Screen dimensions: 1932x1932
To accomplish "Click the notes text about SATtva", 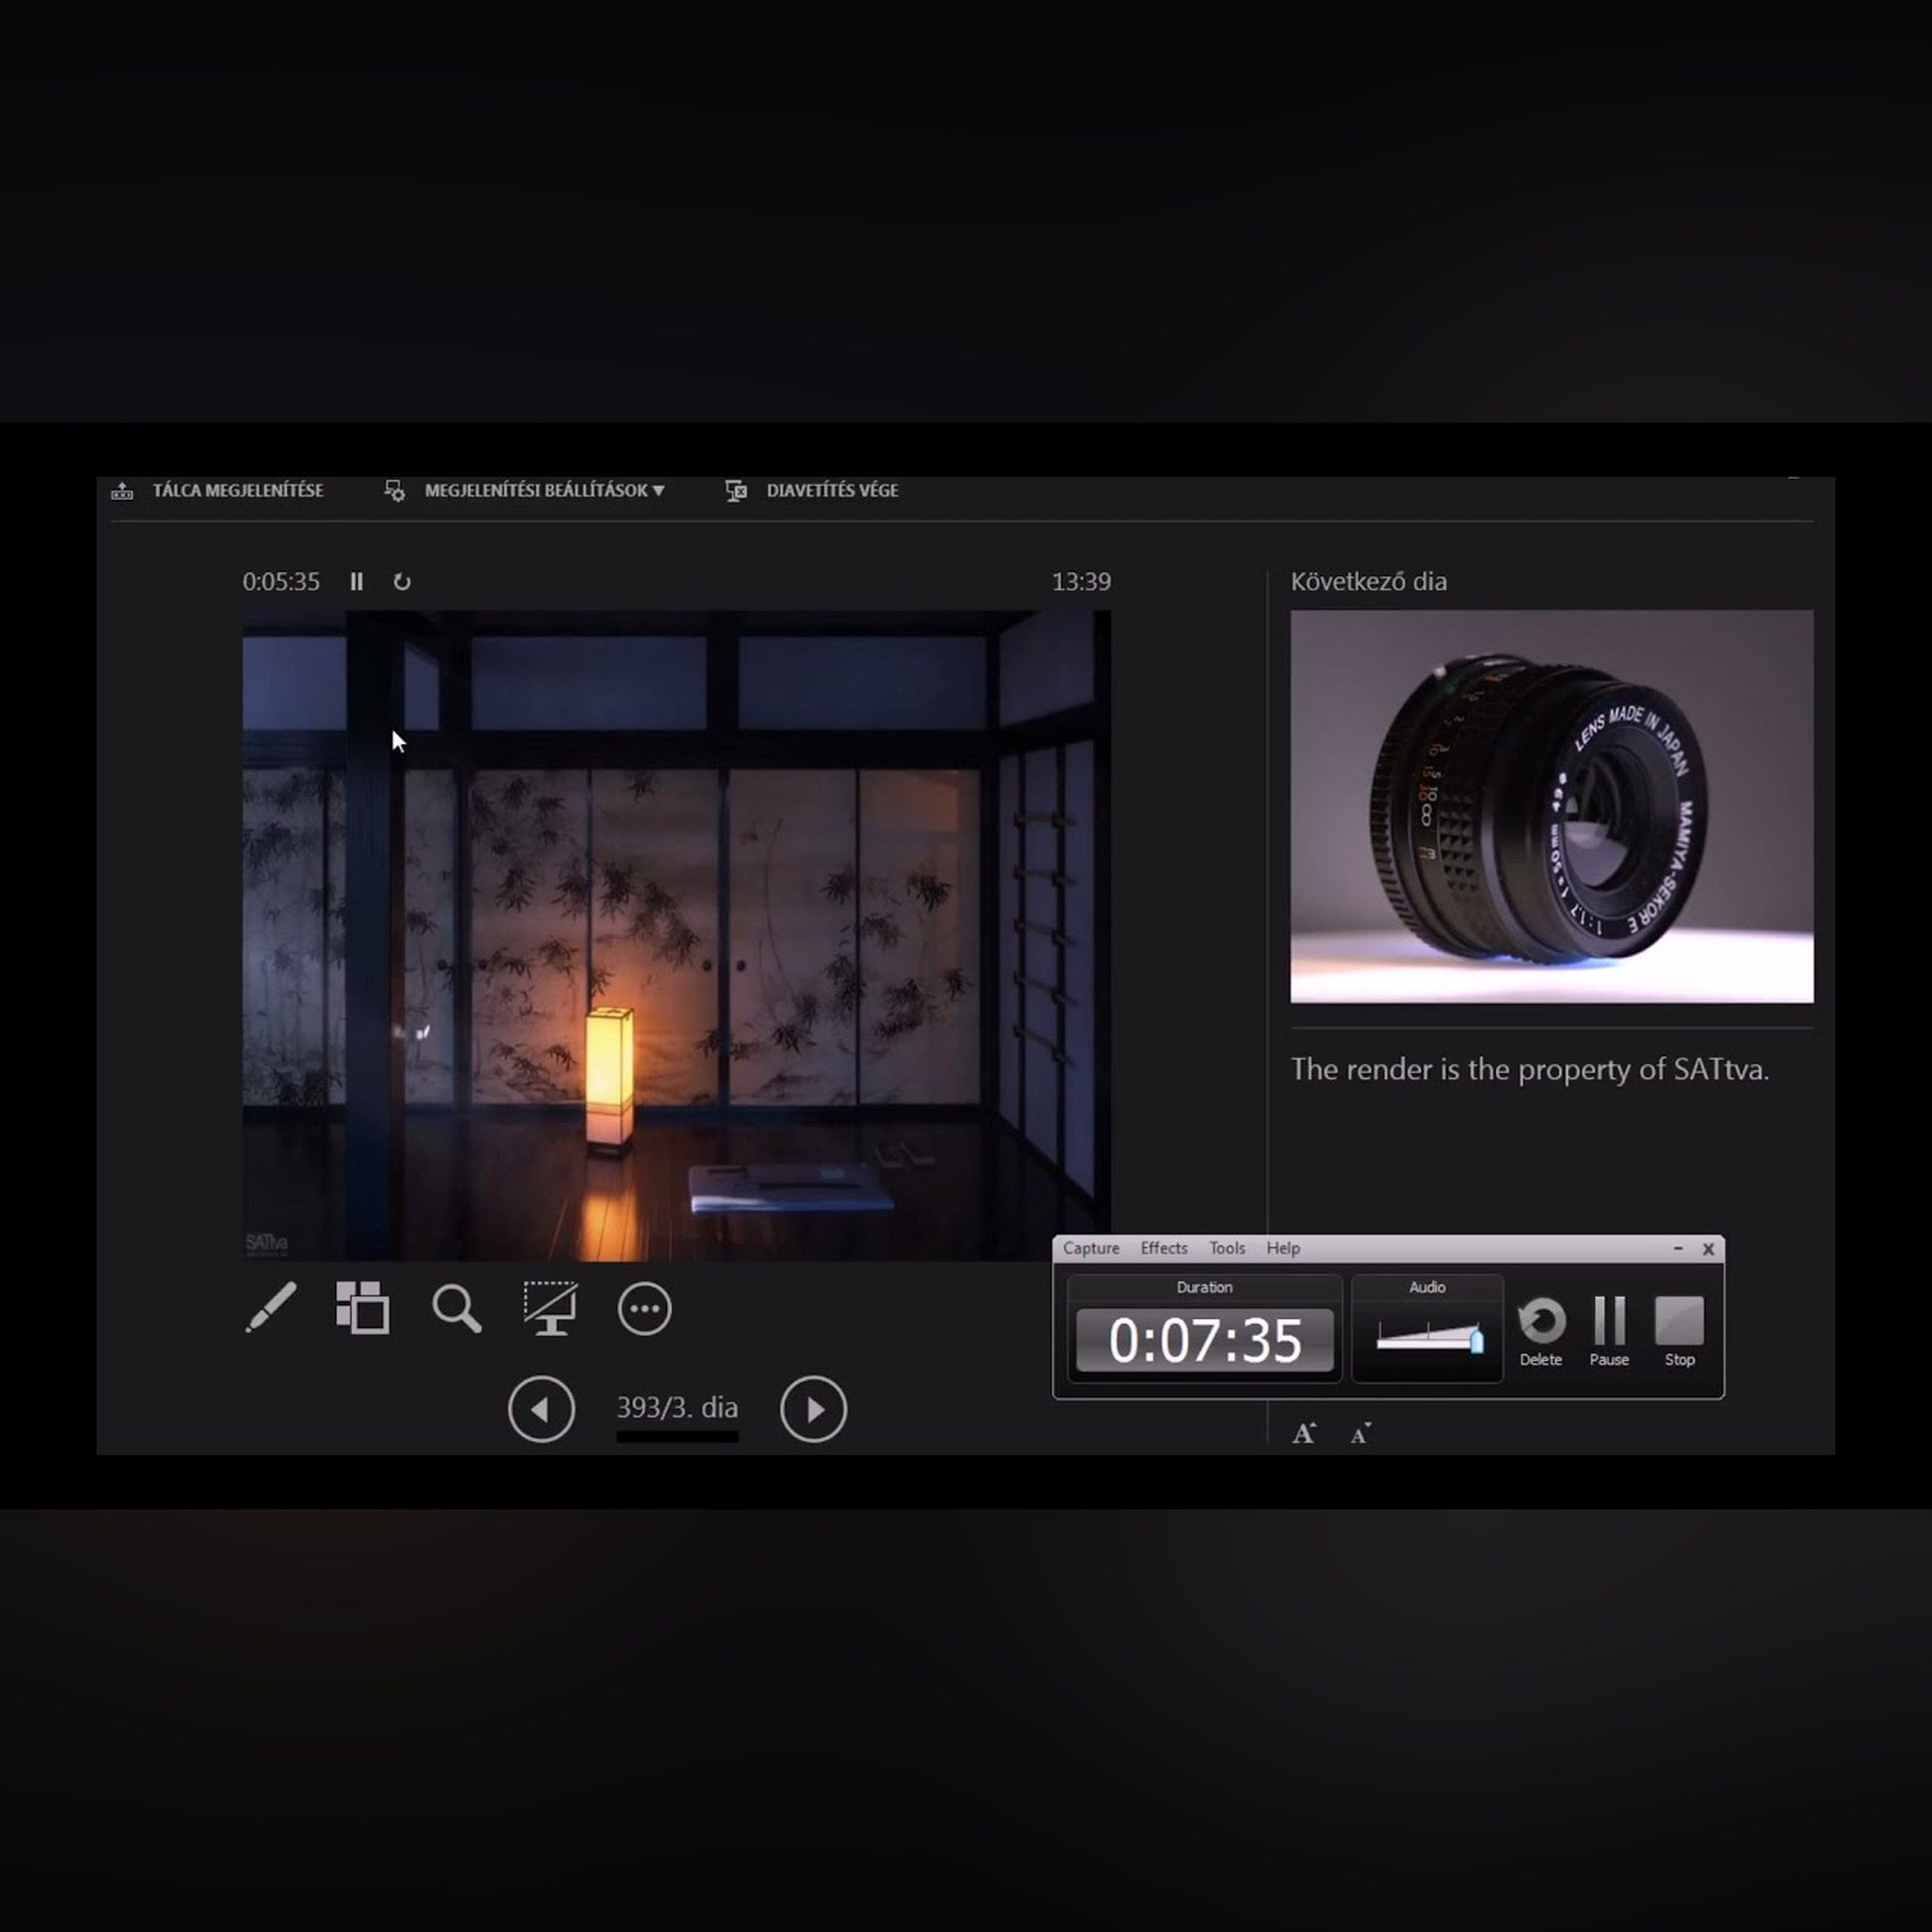I will coord(1529,1069).
